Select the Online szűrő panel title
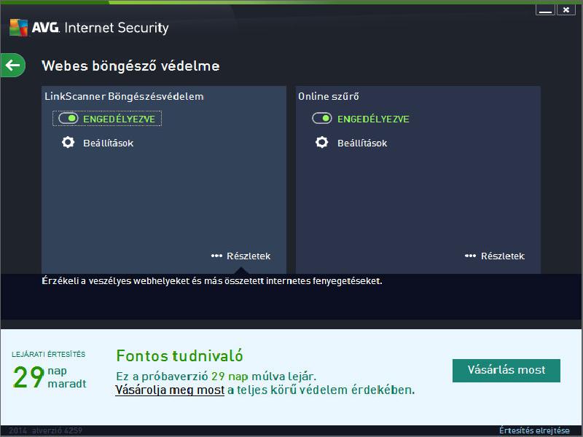The image size is (583, 437). click(329, 96)
